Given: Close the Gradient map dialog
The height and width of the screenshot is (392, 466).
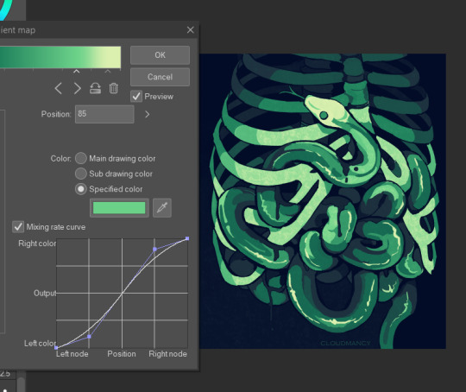Looking at the screenshot, I should 191,29.
